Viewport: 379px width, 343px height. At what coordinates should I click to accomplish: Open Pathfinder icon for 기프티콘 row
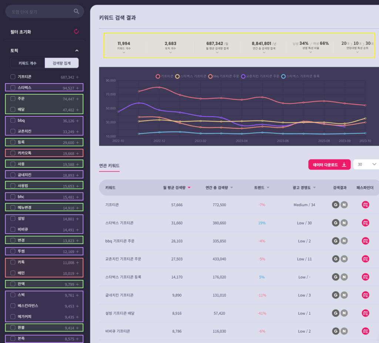point(365,205)
